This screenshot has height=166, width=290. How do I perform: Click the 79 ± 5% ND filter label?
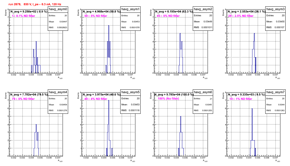coord(23,99)
